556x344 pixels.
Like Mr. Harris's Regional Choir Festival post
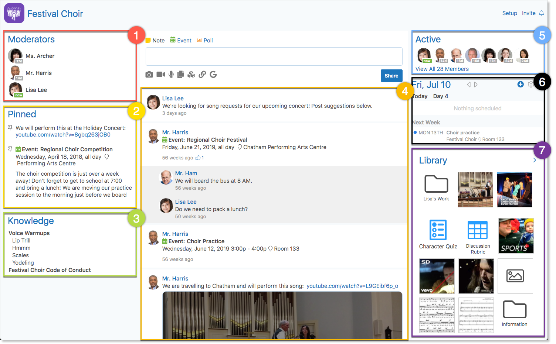(198, 158)
